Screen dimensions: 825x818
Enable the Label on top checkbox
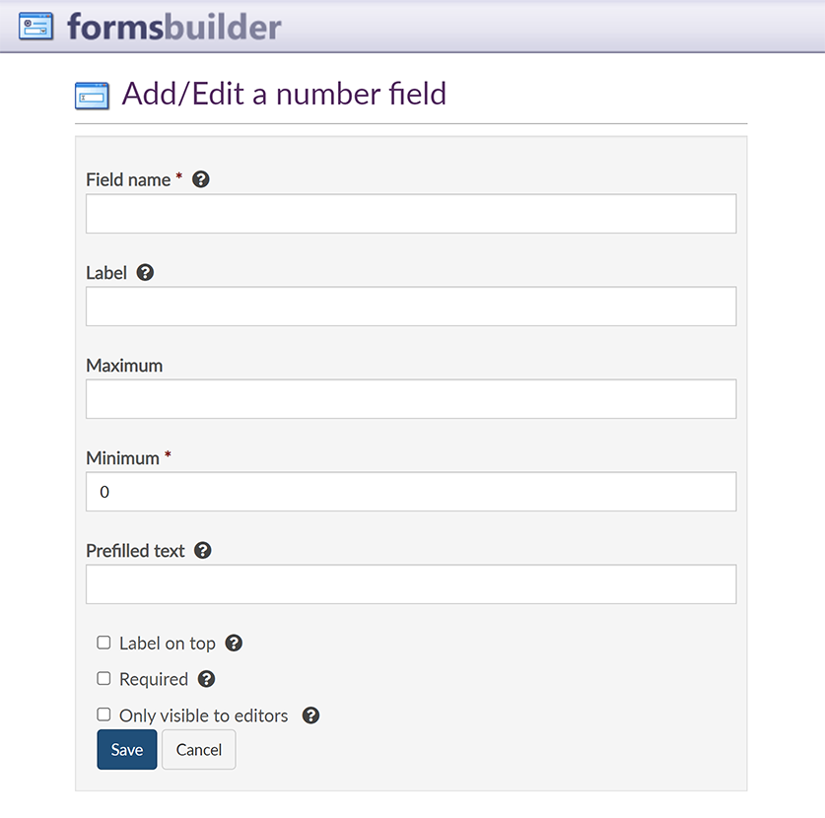(x=103, y=643)
